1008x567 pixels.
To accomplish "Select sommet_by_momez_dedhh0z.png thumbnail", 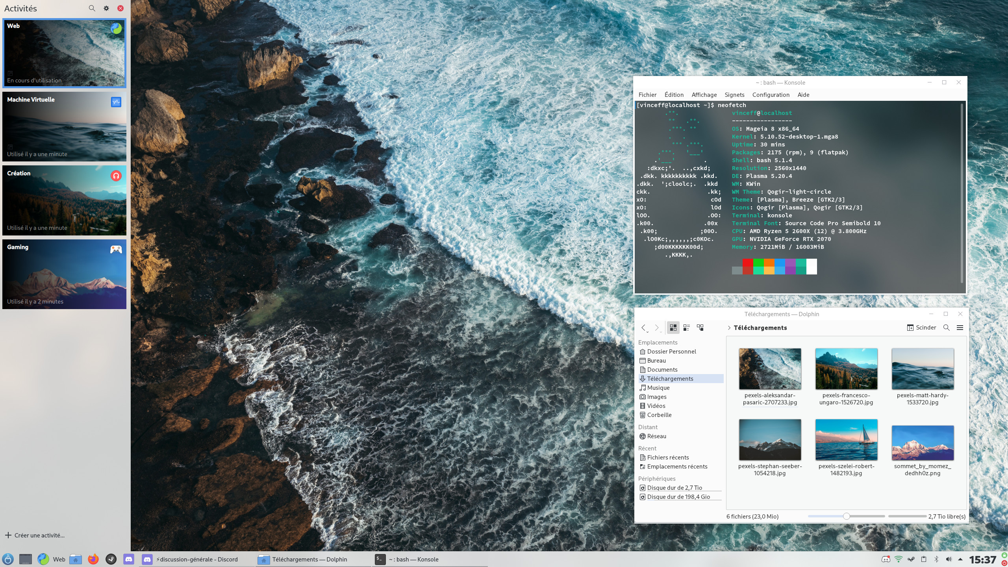I will coord(923,443).
